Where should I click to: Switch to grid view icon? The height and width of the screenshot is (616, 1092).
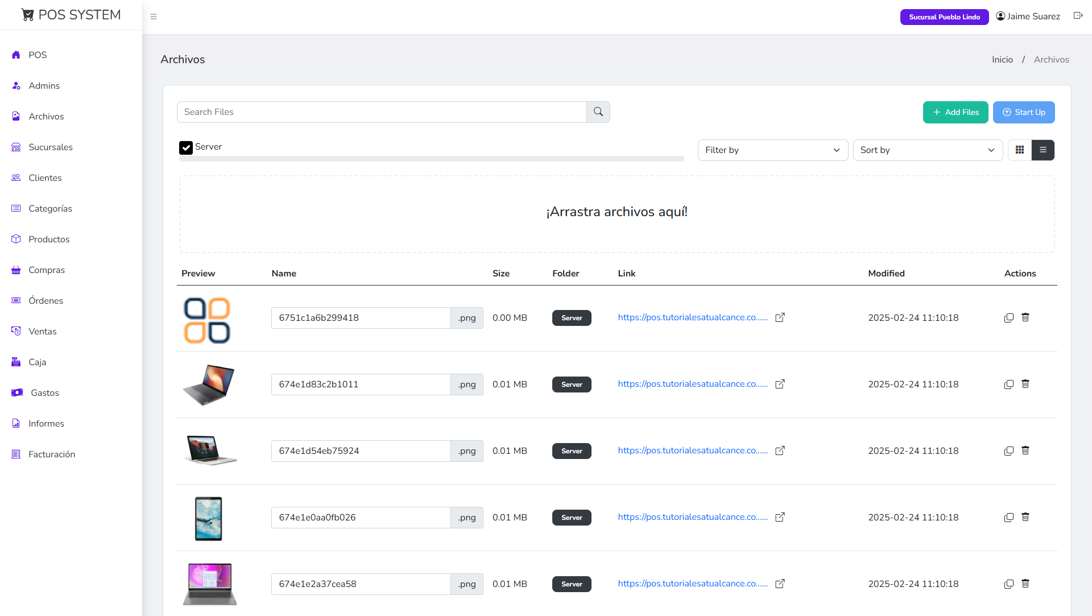1019,150
